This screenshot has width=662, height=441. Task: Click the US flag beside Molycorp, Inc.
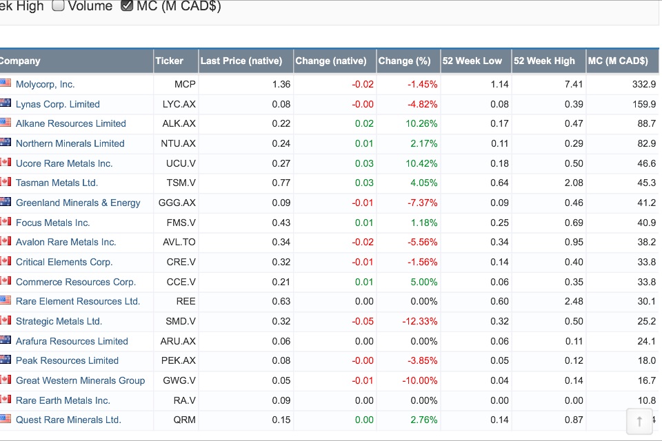pos(6,83)
